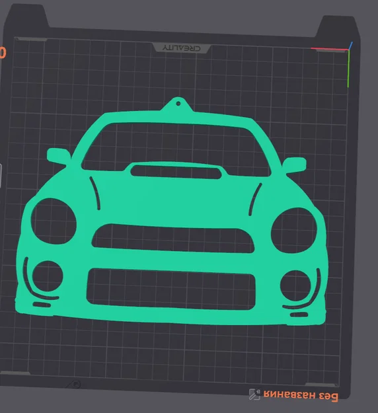Click the orange "Без названия" plate name

(x=301, y=396)
